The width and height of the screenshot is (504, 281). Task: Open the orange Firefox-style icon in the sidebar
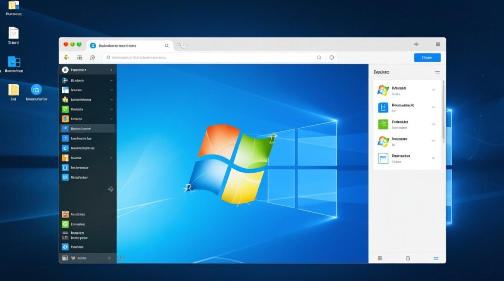(x=65, y=119)
